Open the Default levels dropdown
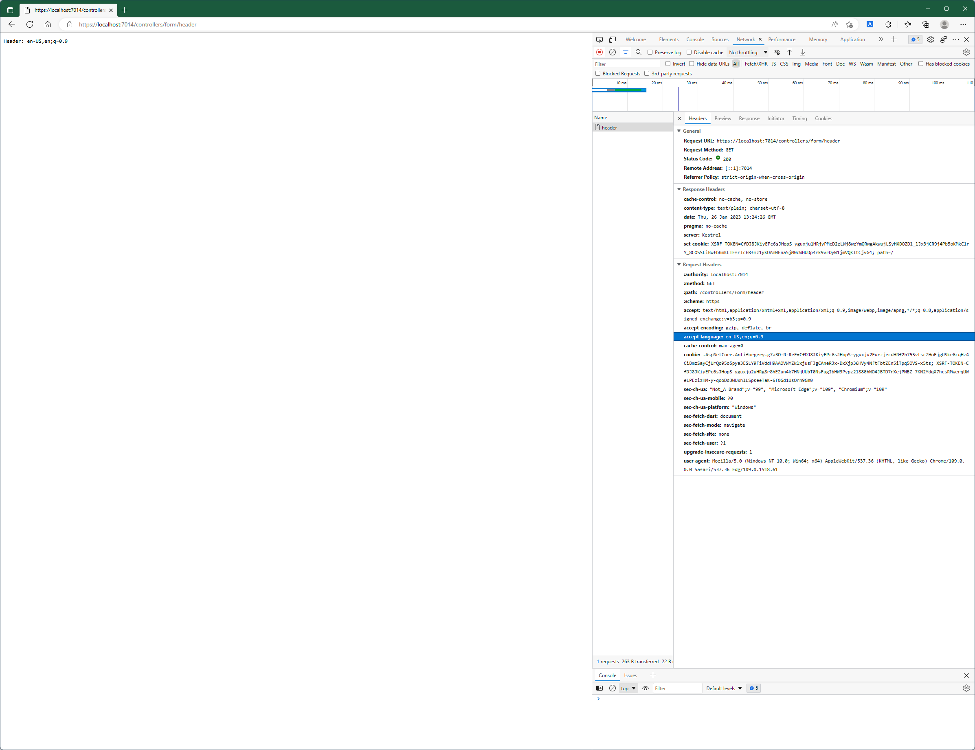The image size is (975, 750). click(x=724, y=688)
